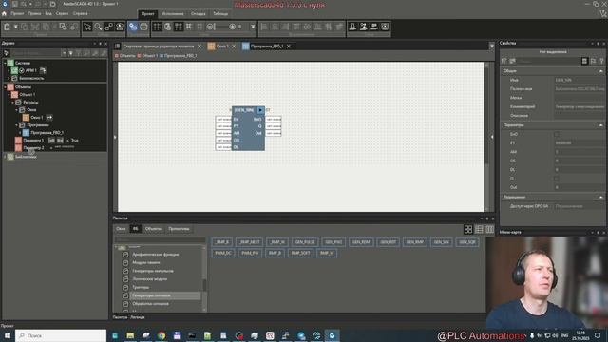Viewport: 608px width, 342px height.
Task: Select the arrow pointer tool in toolbar
Action: pos(87,27)
